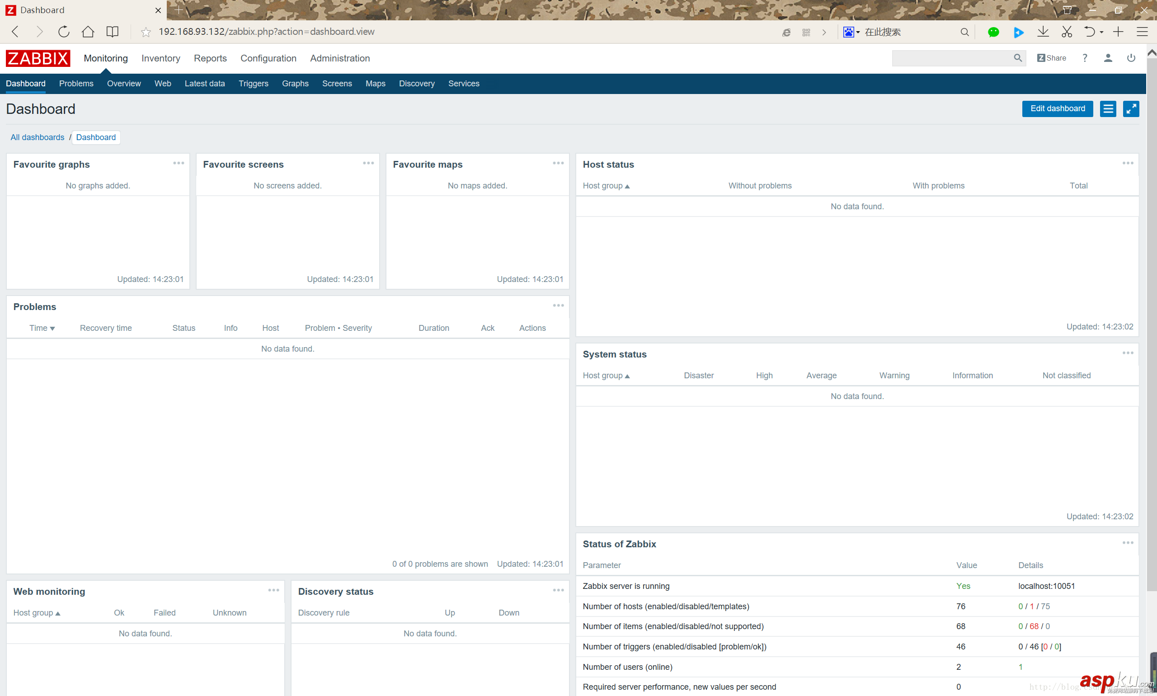
Task: Navigate to the Graphs tab
Action: tap(295, 84)
